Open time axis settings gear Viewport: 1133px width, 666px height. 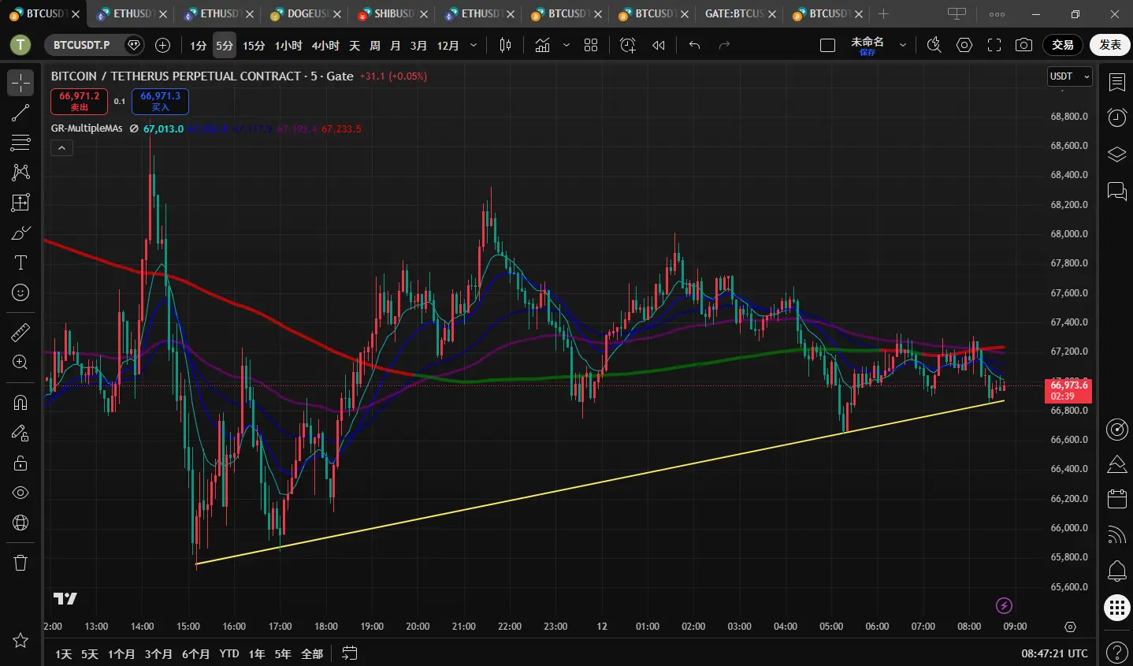pos(1070,627)
